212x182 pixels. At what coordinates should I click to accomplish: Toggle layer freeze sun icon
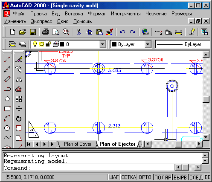pos(41,44)
